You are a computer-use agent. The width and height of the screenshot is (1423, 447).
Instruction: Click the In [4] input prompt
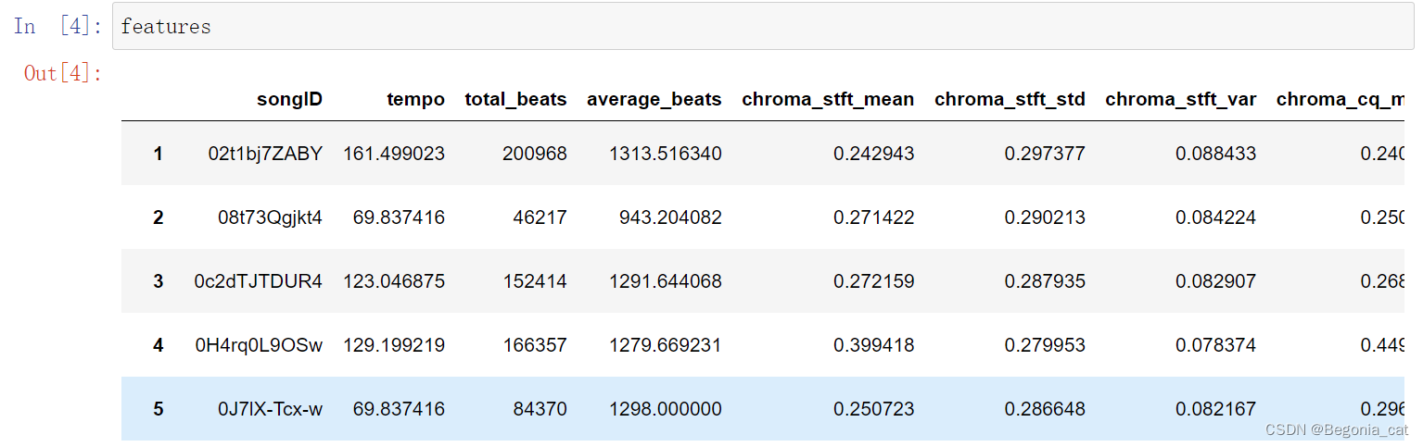coord(58,27)
